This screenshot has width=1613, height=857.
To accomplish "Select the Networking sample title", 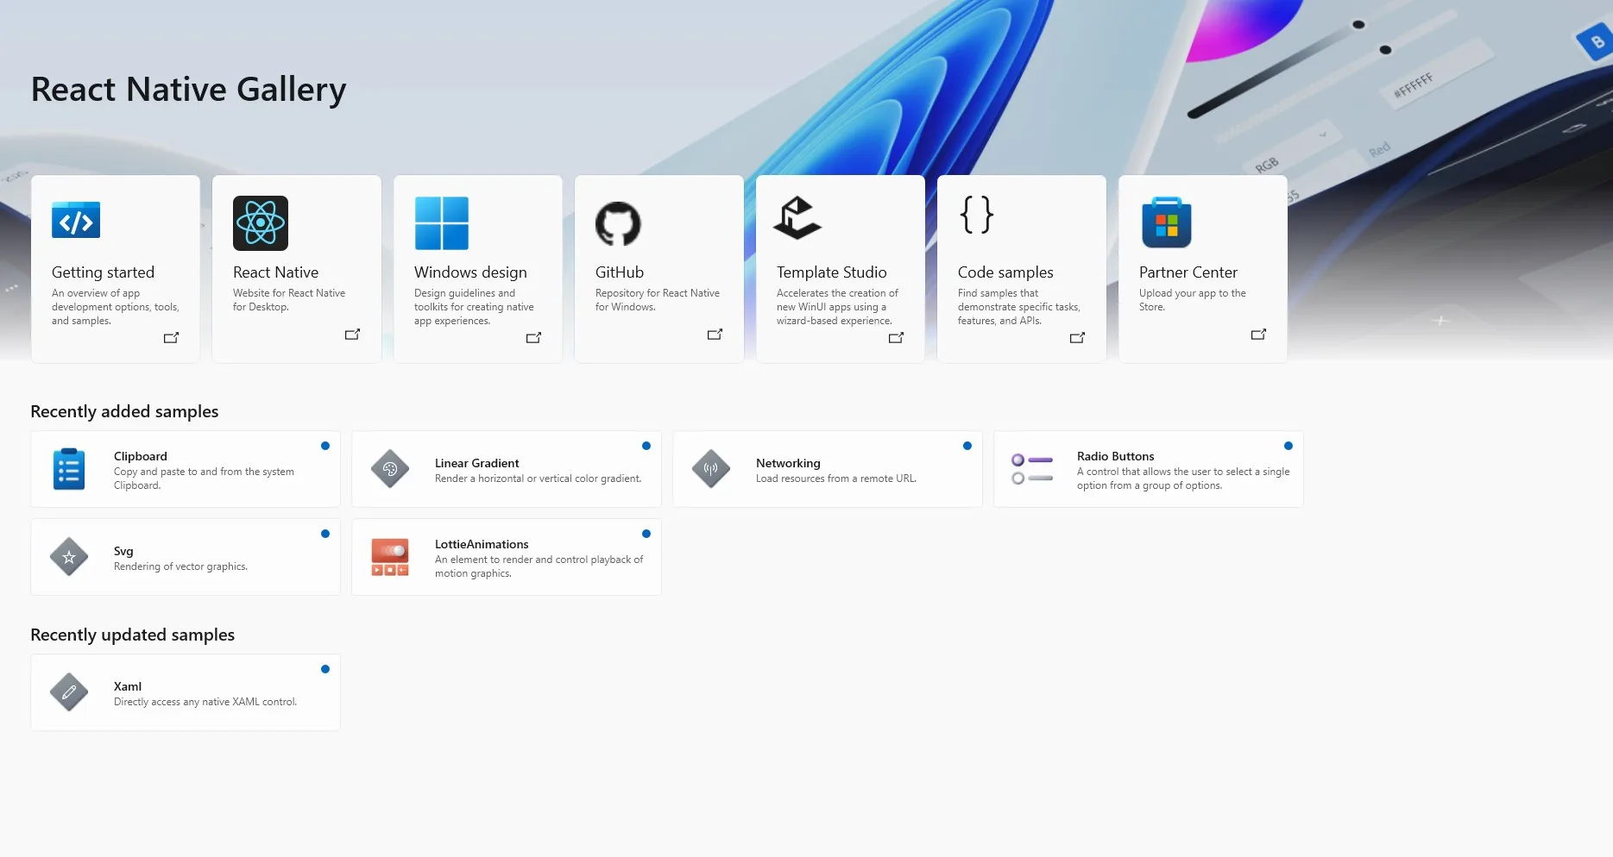I will [788, 463].
